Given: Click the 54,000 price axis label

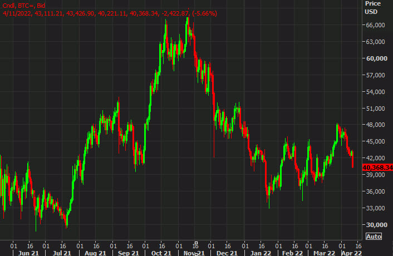Looking at the screenshot, I should 376,92.
